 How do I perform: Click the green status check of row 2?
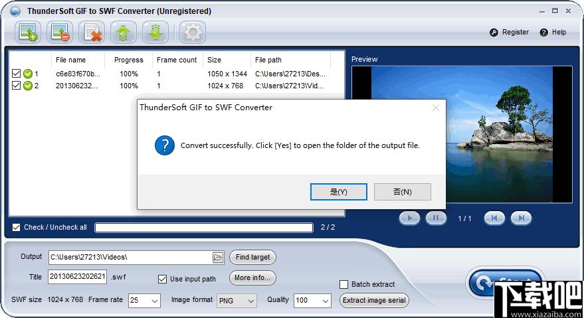pos(27,86)
